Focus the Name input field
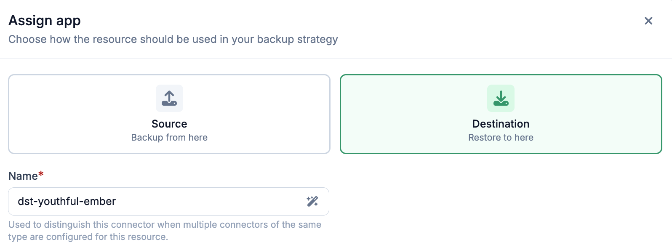This screenshot has width=672, height=245. pyautogui.click(x=168, y=201)
